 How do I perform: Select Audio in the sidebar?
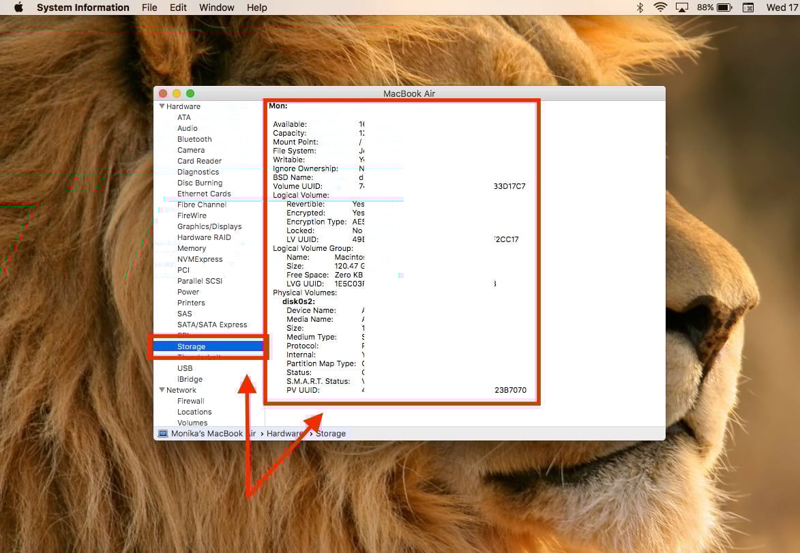[x=188, y=128]
